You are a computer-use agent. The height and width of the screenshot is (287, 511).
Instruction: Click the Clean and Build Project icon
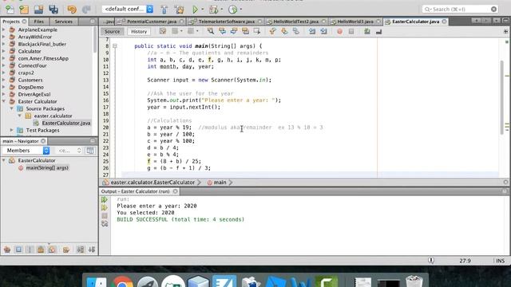[x=179, y=9]
